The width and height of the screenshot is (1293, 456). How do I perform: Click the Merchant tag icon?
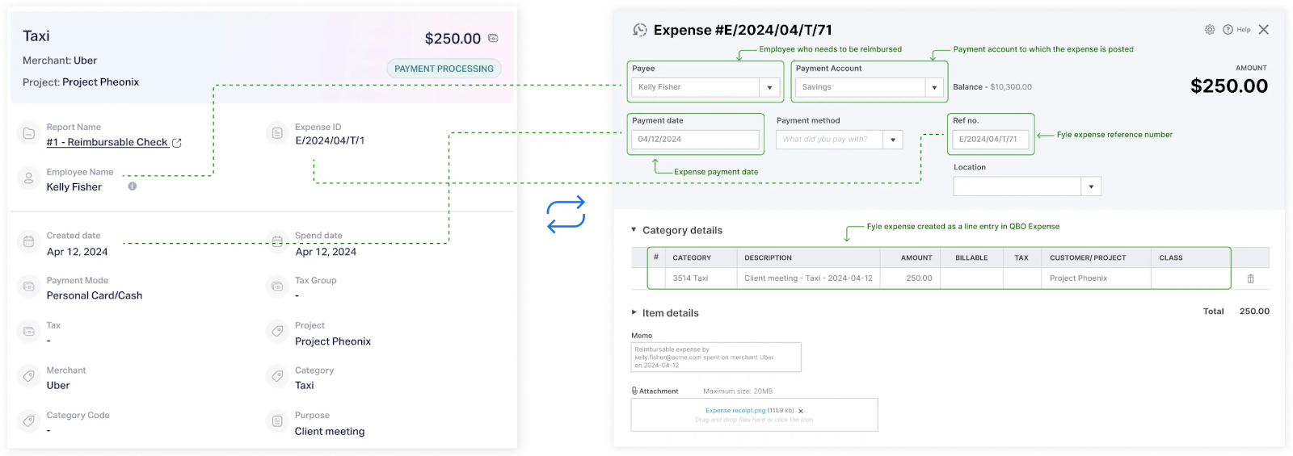pyautogui.click(x=29, y=376)
